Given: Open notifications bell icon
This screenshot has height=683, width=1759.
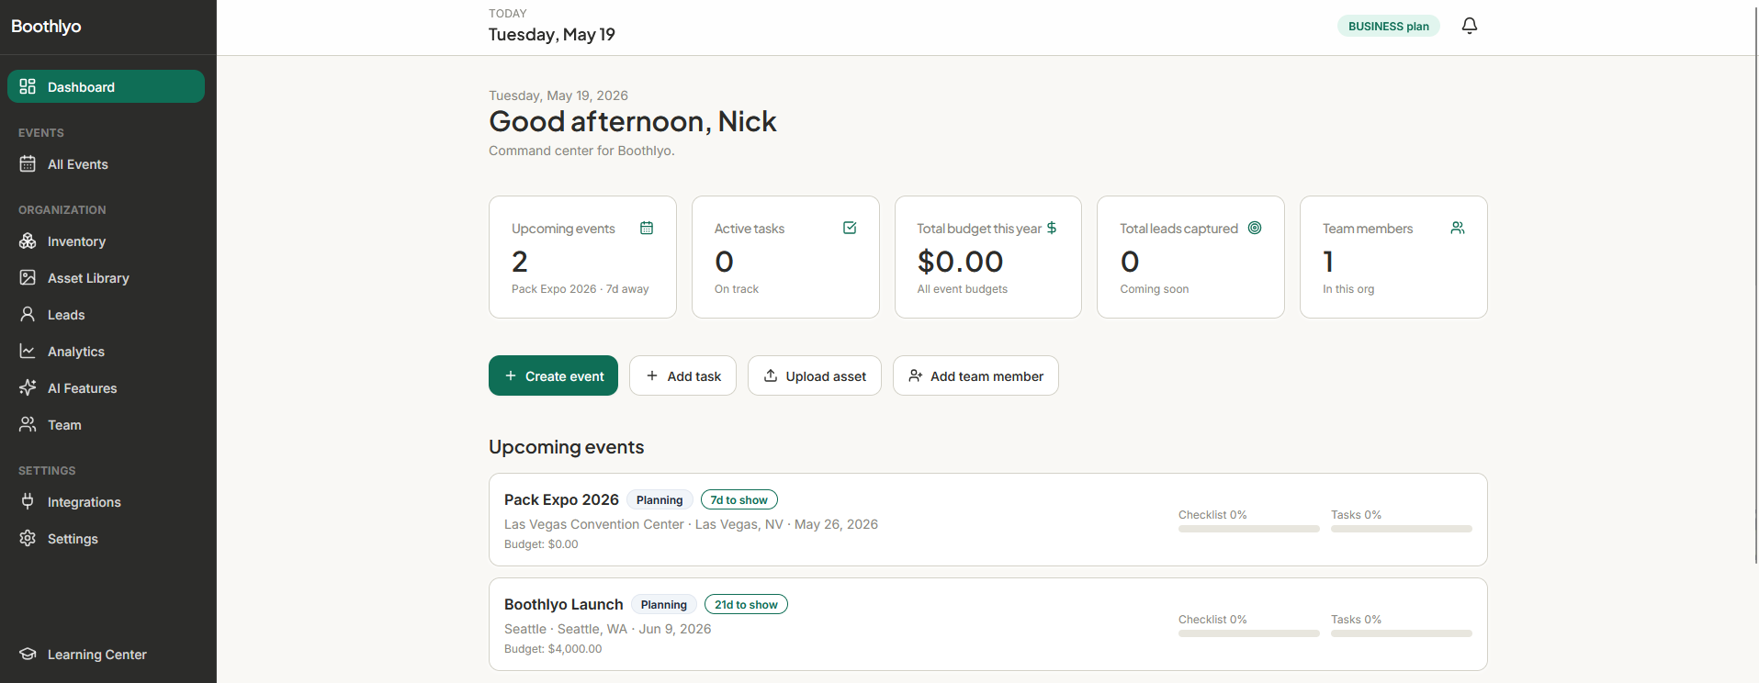Looking at the screenshot, I should 1470,26.
